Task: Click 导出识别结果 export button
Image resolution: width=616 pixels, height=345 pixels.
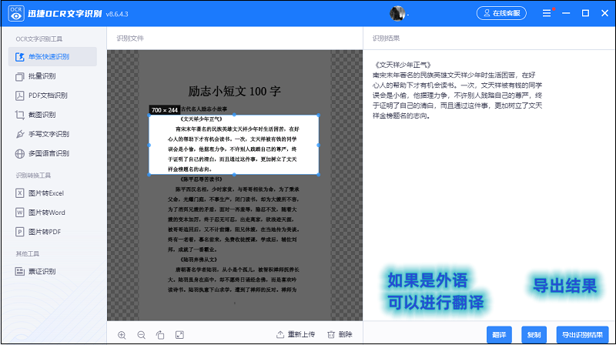Action: pos(582,335)
